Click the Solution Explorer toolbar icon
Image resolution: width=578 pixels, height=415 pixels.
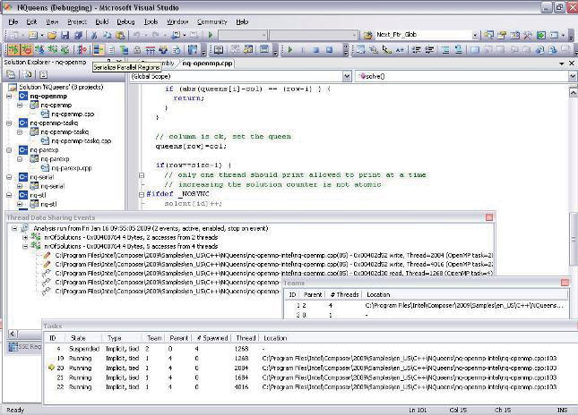488,35
